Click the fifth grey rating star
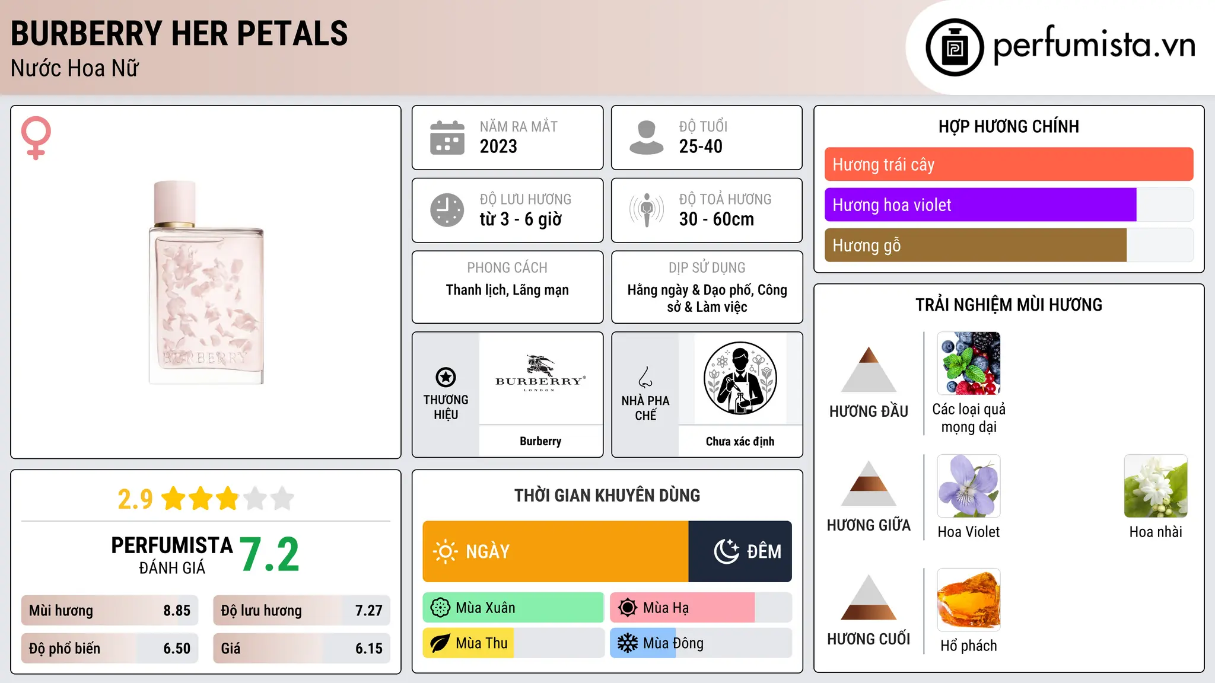 282,498
